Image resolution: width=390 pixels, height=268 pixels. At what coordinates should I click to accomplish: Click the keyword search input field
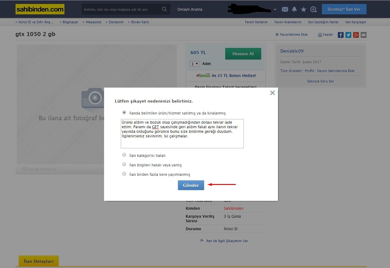[x=121, y=9]
